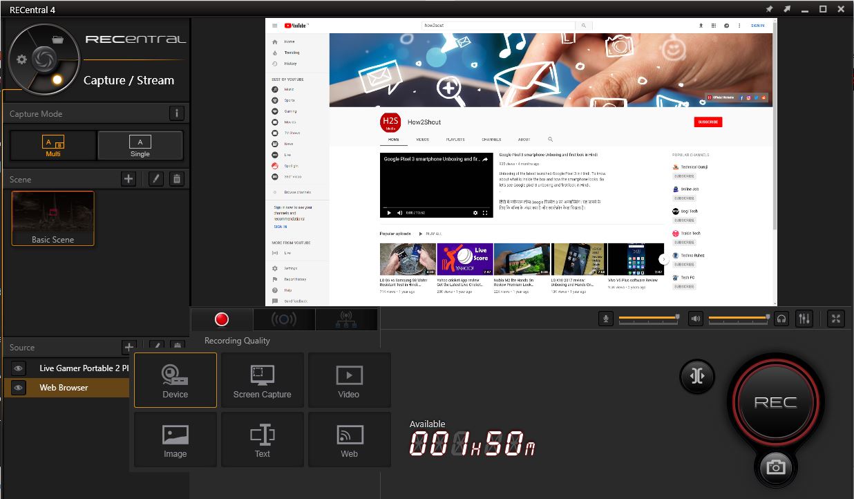Switch to the Record tab

point(222,319)
